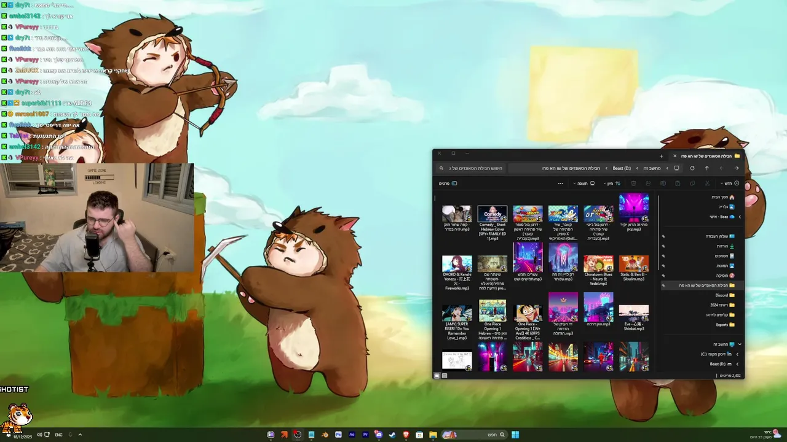Add a new Explorer tab with plus
The image size is (787, 442).
[x=661, y=156]
